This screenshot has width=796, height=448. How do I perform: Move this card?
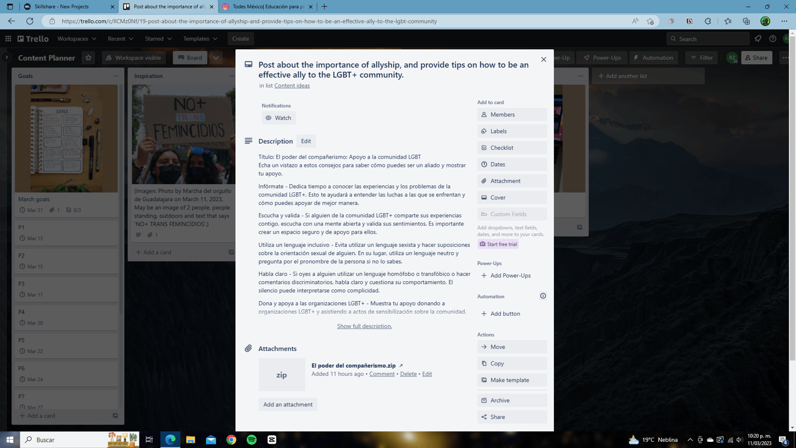[512, 347]
